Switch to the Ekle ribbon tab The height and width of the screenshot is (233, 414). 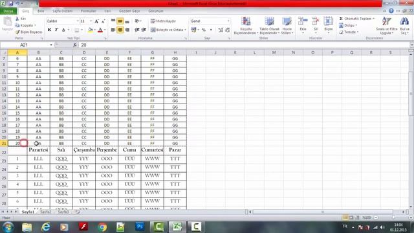point(41,11)
